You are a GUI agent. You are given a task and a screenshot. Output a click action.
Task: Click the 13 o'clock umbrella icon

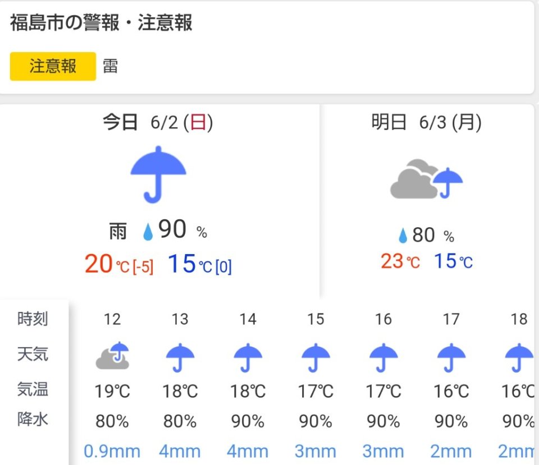point(180,357)
